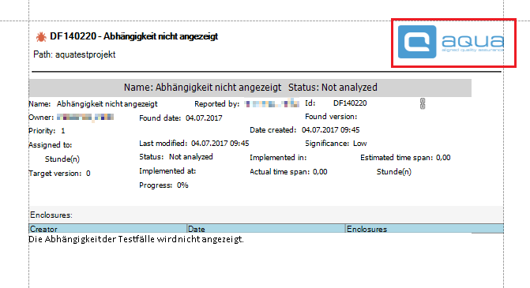Screen dimensions: 530x288
Task: Click the 'Found version:' label
Action: pos(331,117)
